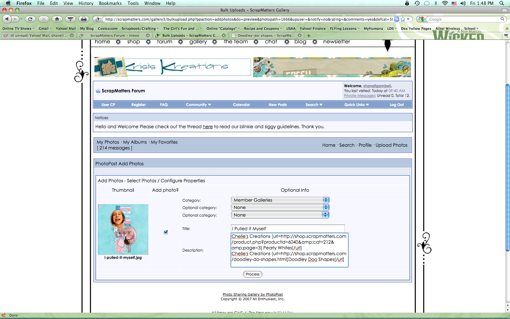Viewport: 510px width, 319px height.
Task: Click the Google search magnifier icon
Action: (x=502, y=19)
